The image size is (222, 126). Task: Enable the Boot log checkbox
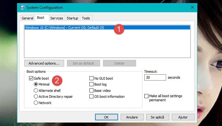coord(91,84)
